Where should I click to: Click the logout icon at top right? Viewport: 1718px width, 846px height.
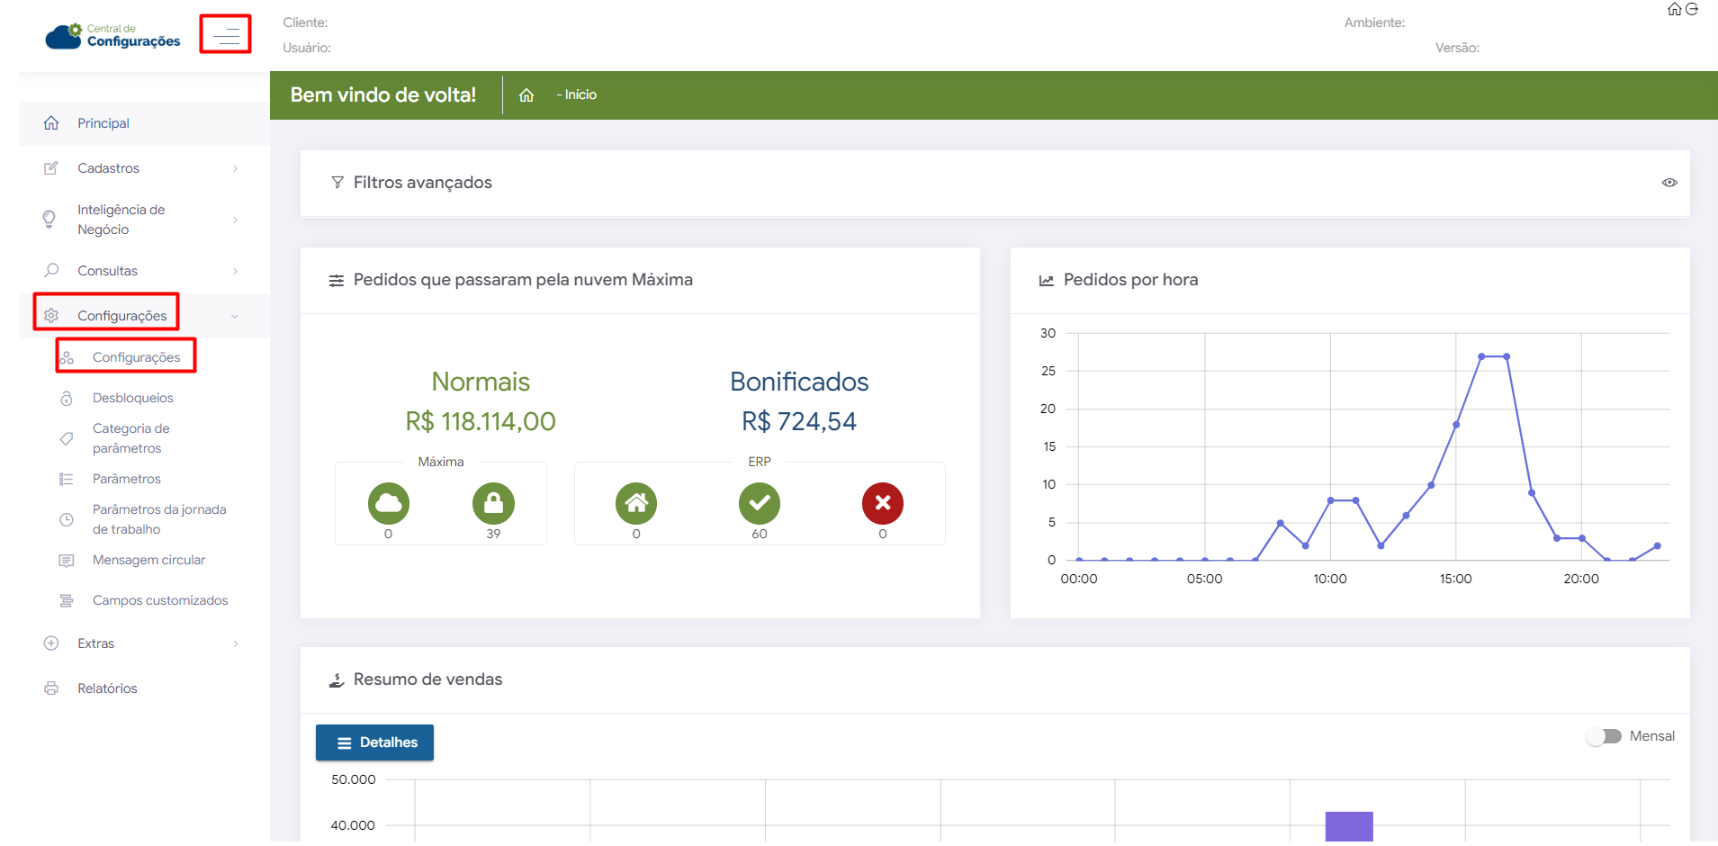(x=1692, y=9)
